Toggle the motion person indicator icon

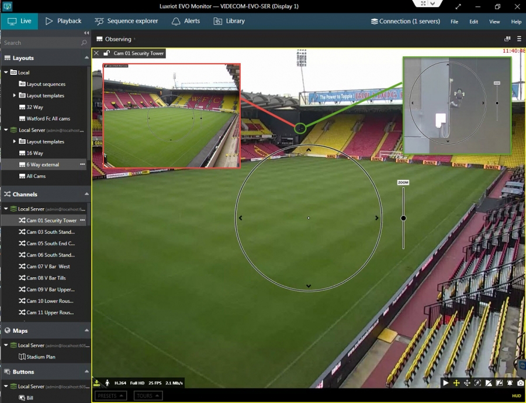tap(107, 383)
